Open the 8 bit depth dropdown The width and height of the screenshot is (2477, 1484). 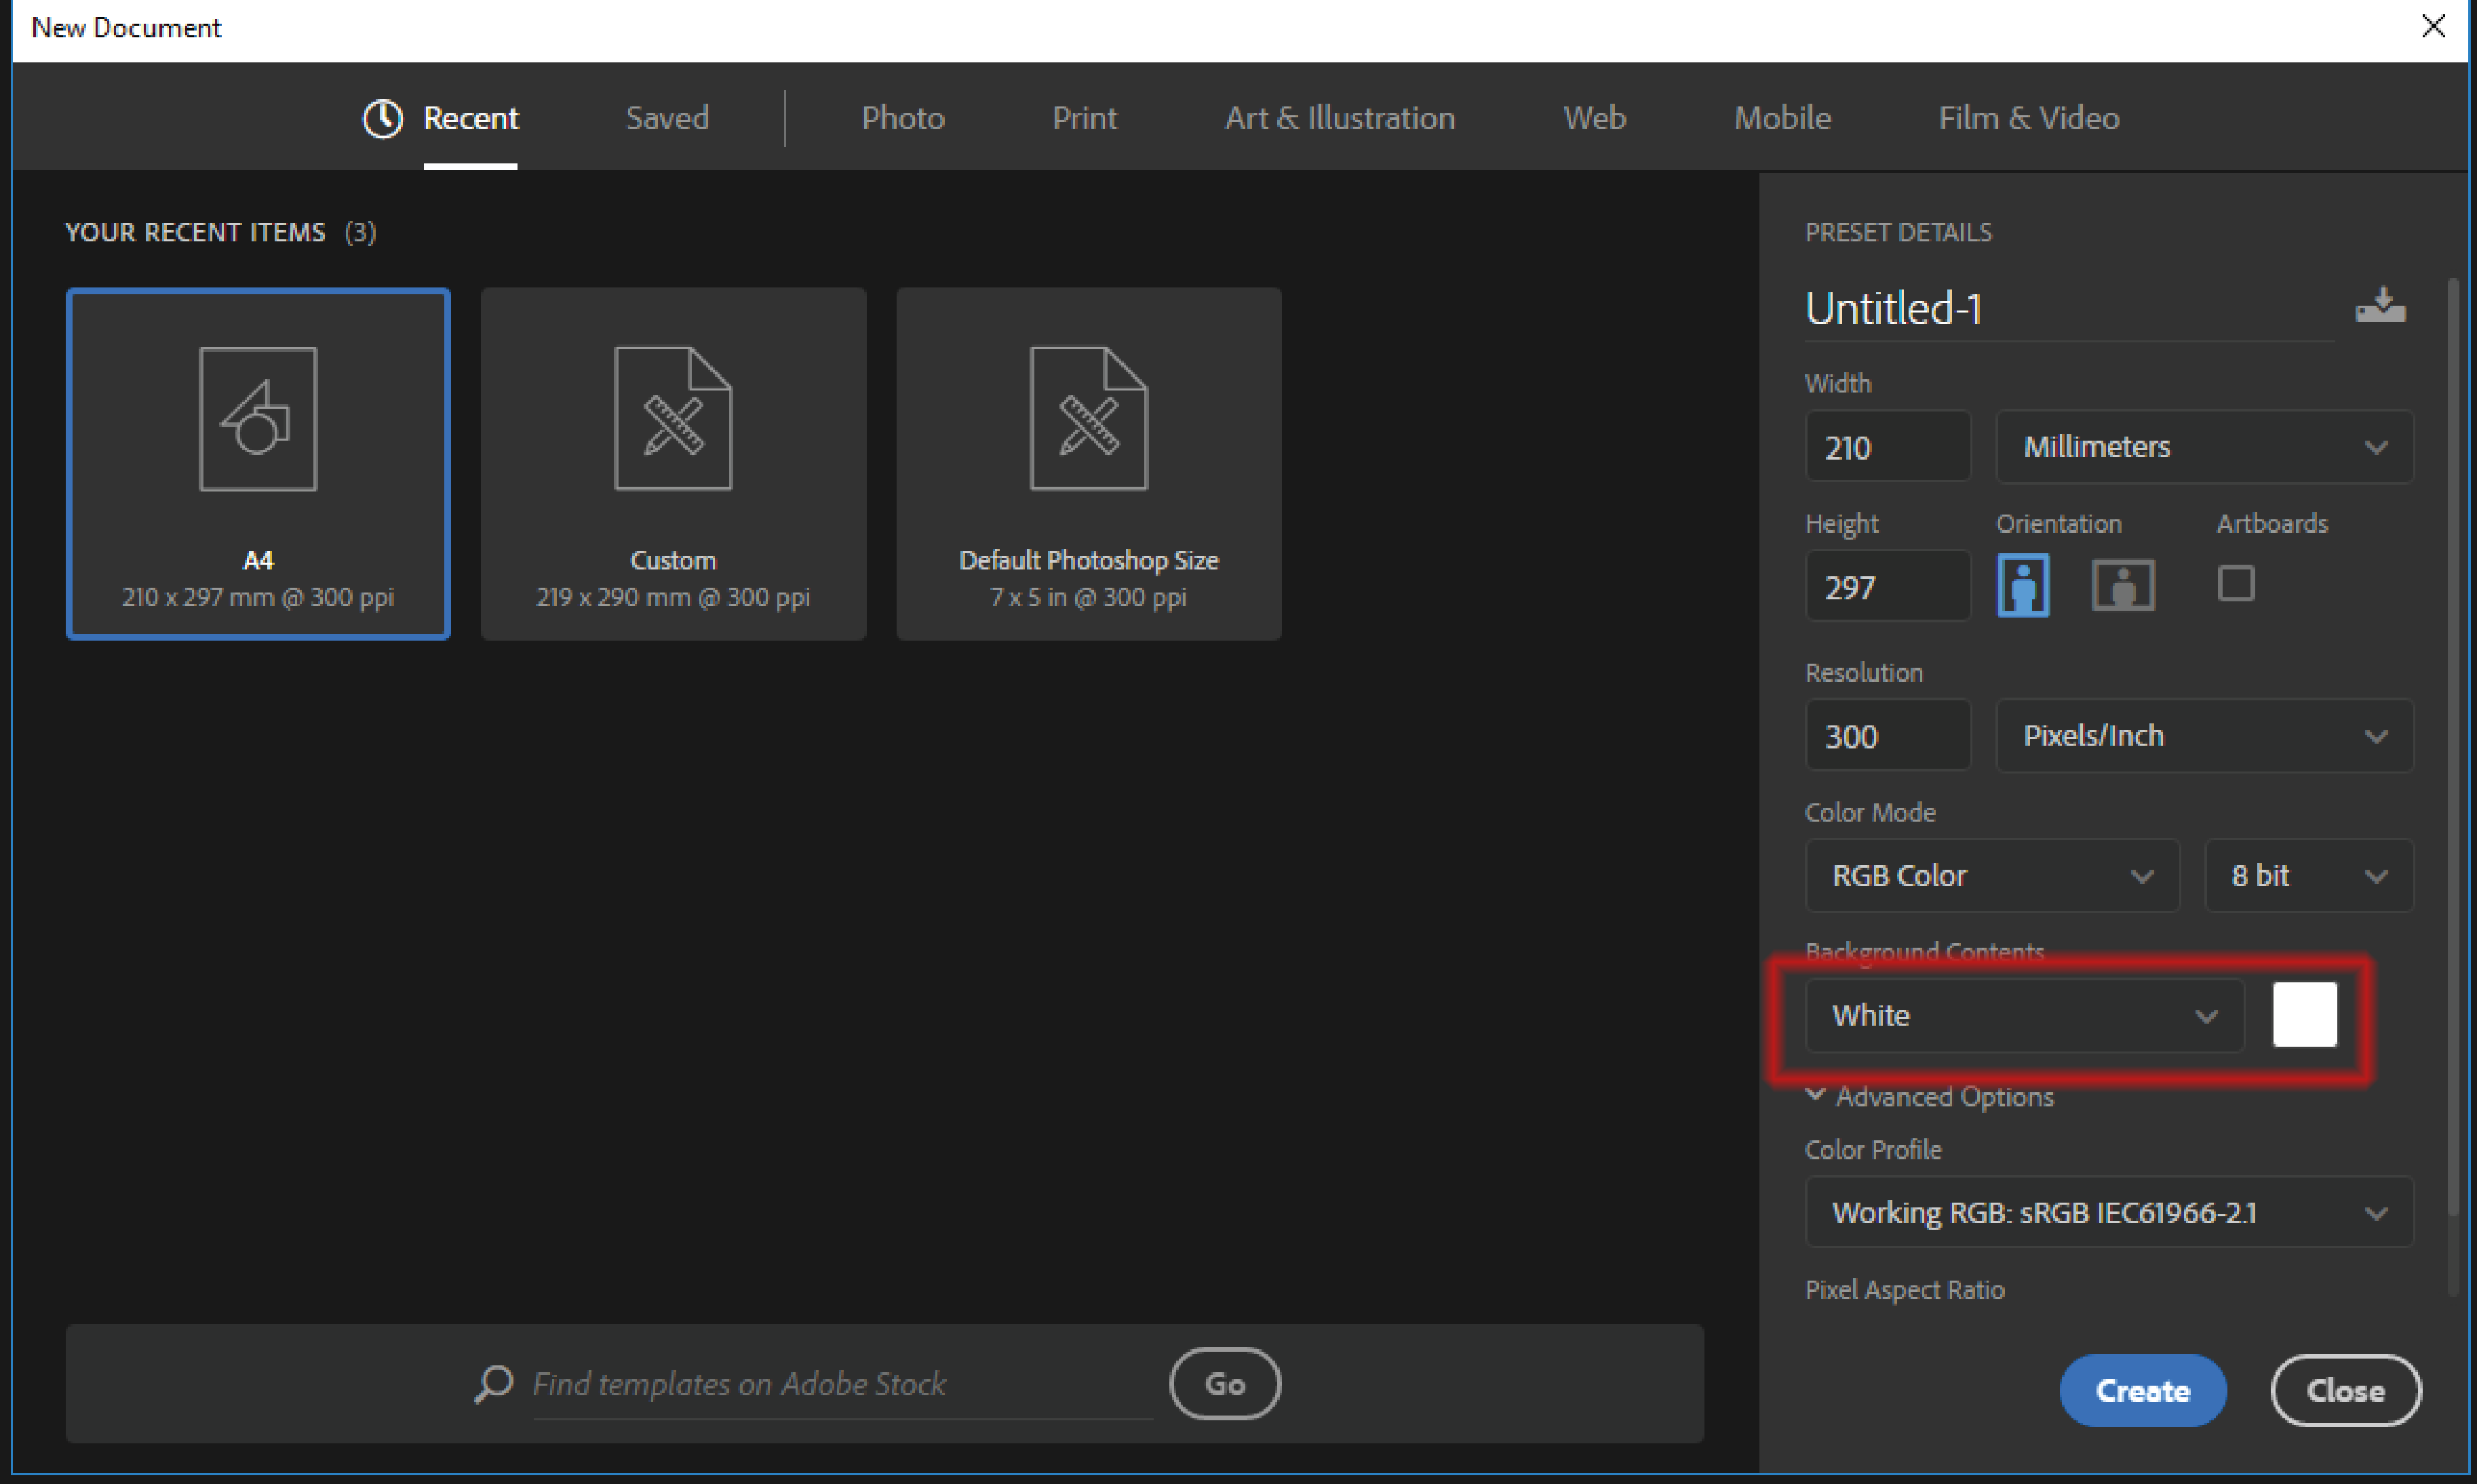[x=2308, y=876]
